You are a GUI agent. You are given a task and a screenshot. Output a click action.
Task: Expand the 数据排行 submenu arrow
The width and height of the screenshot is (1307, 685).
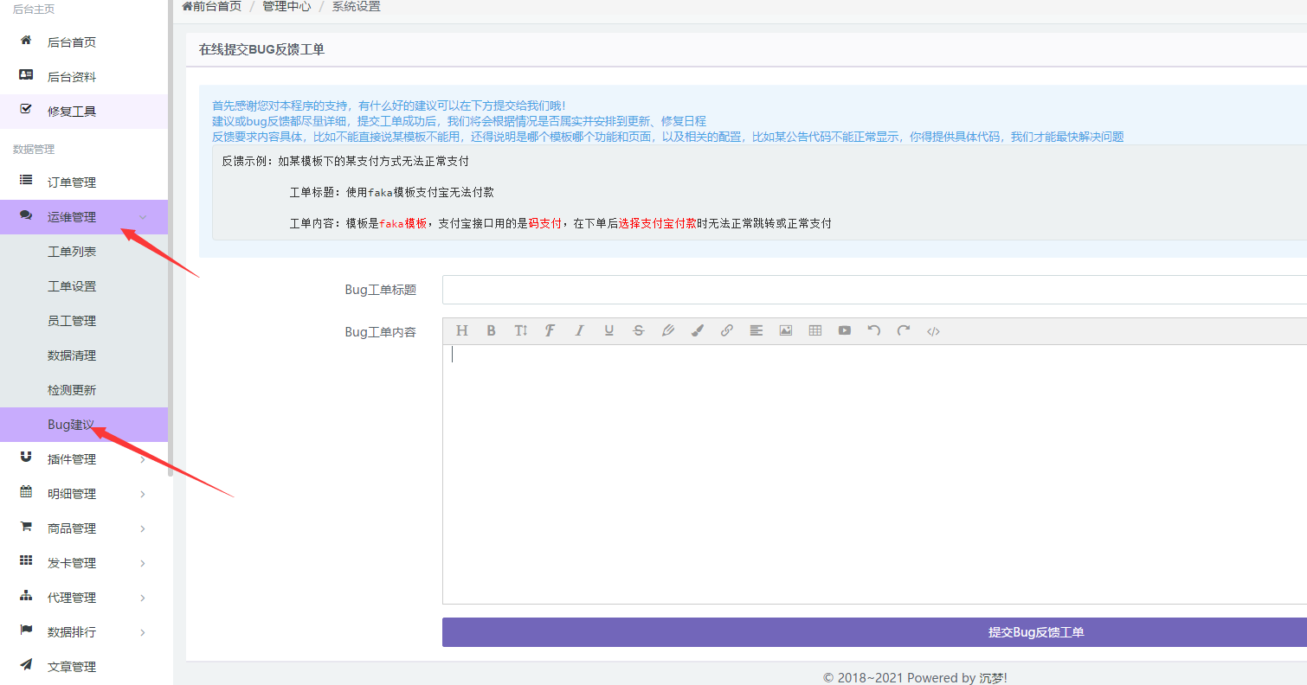point(143,632)
